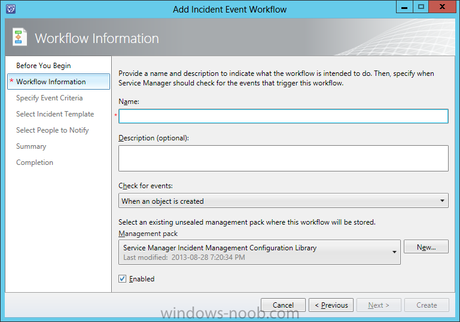Image resolution: width=460 pixels, height=322 pixels.
Task: Click into the Description text box
Action: (x=283, y=158)
